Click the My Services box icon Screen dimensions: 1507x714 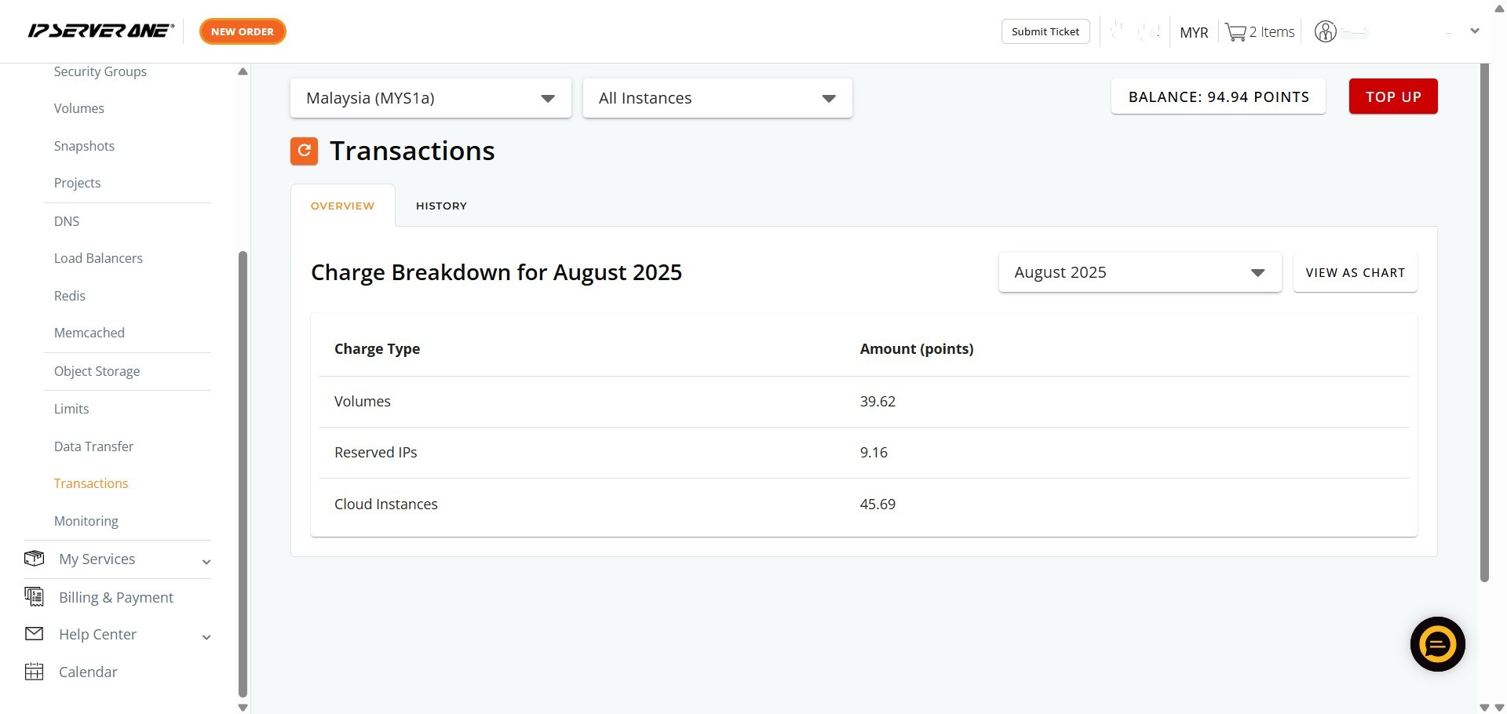(35, 559)
